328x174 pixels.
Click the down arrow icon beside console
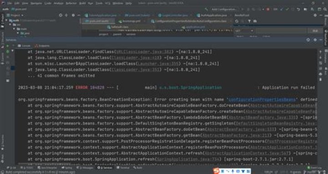coord(320,57)
